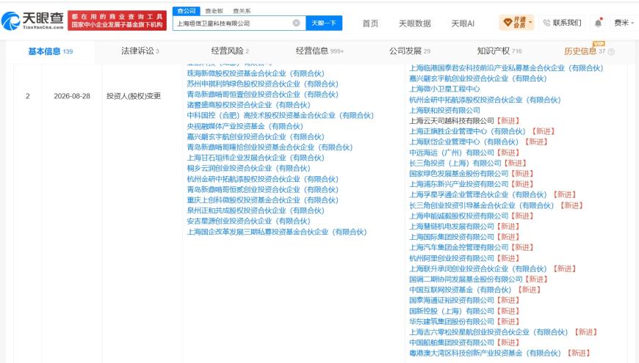Open link 泉州正和共成股权投资合伙企业

[256, 210]
